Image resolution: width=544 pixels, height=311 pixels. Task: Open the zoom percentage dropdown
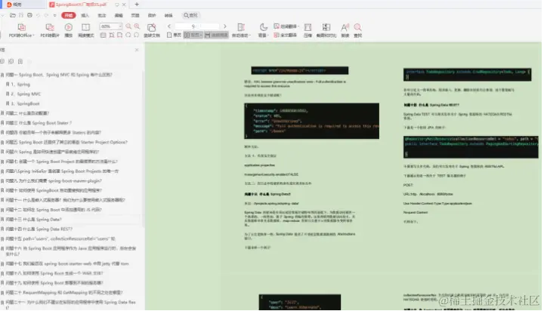pos(120,26)
